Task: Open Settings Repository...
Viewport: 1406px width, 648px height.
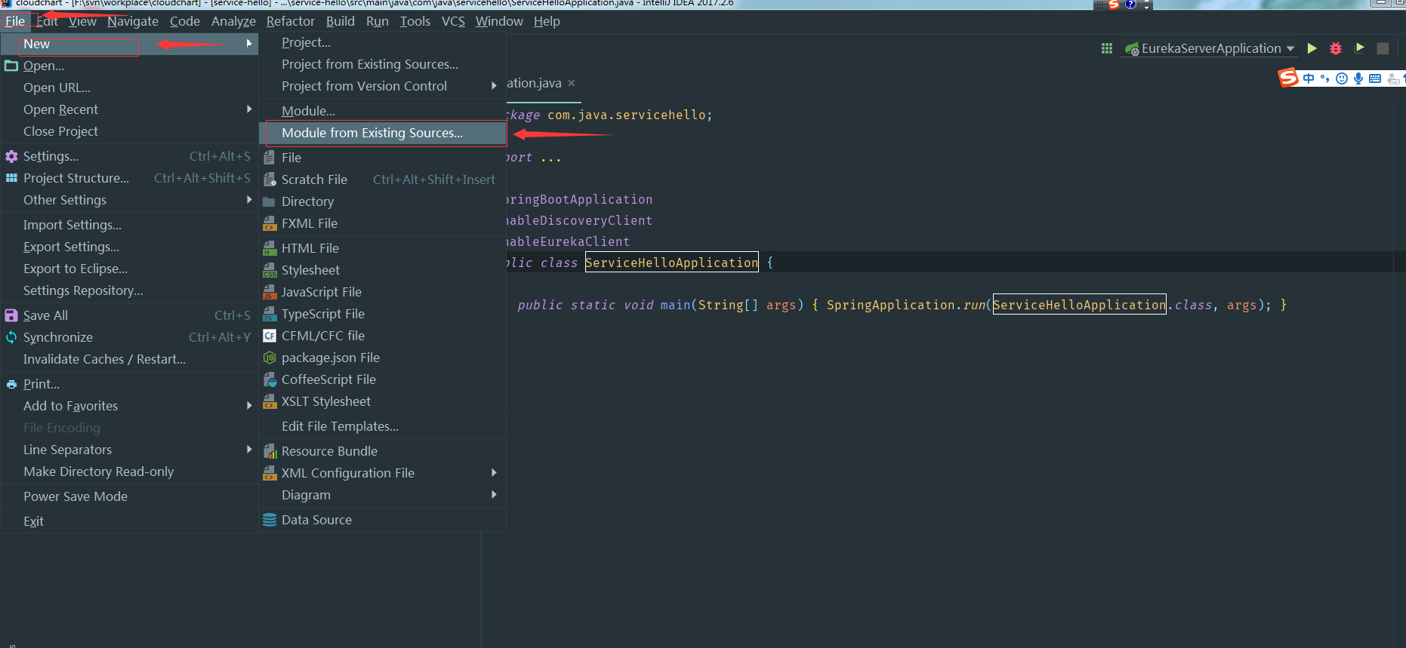Action: point(129,290)
